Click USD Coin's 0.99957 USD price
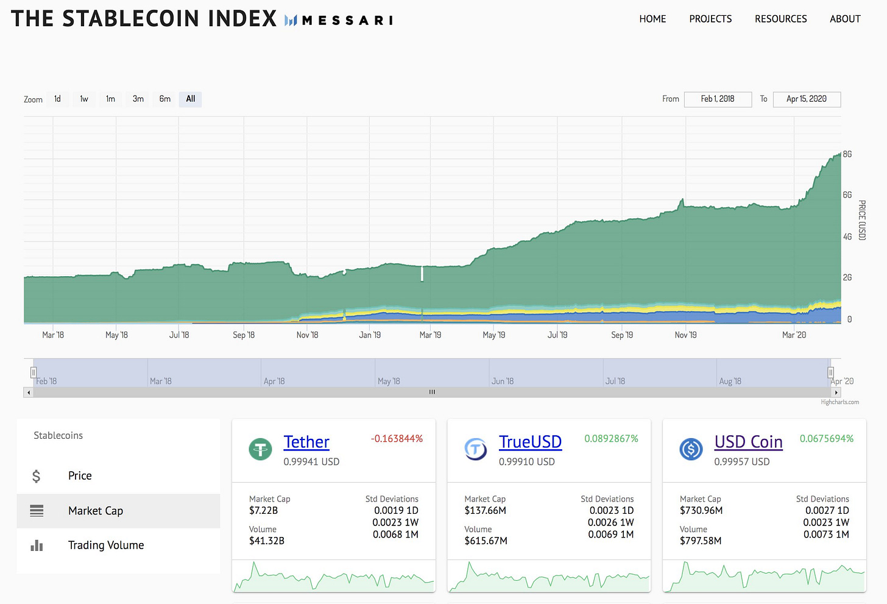 tap(742, 462)
